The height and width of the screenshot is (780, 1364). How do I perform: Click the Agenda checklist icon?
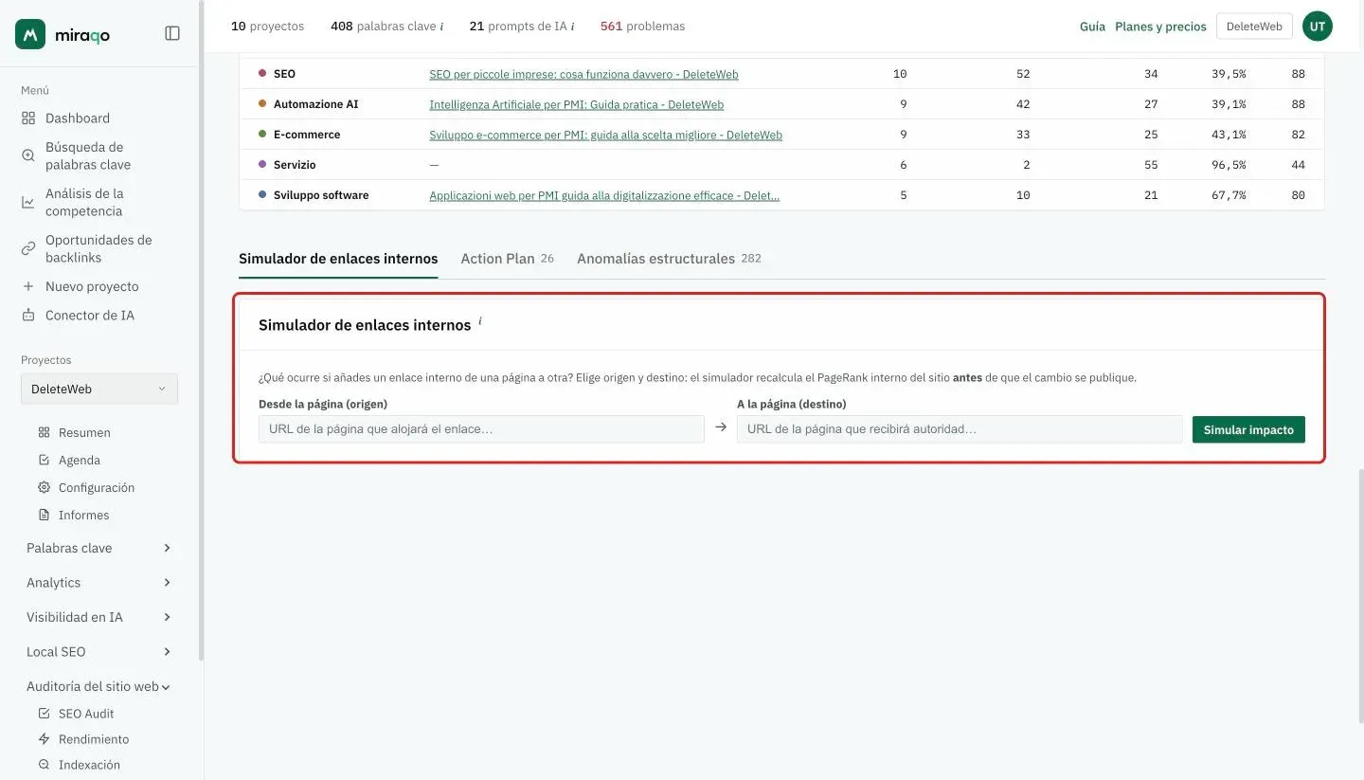click(44, 461)
